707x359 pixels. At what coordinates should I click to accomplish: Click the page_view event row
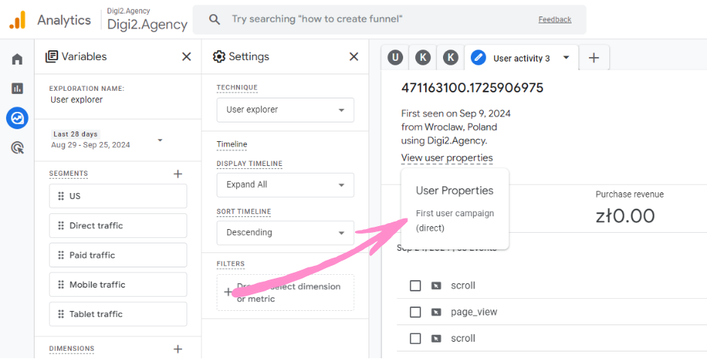click(x=552, y=312)
